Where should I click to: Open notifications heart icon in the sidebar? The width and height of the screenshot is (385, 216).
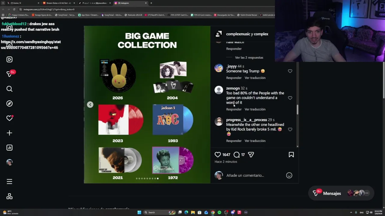(x=9, y=118)
